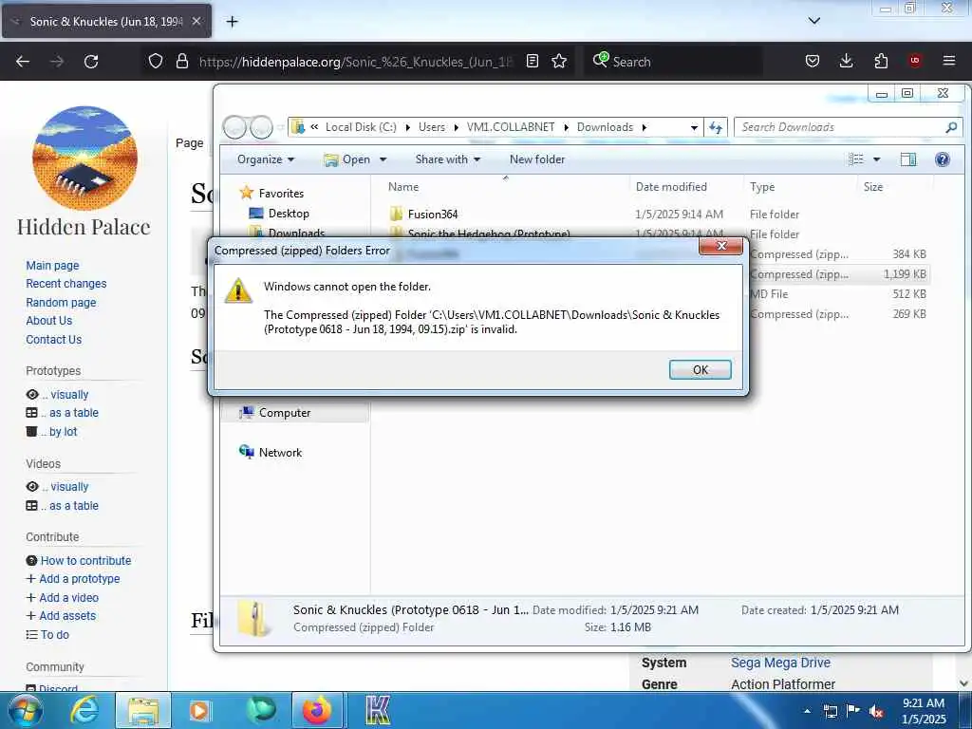The image size is (972, 729).
Task: Open About Us link
Action: point(49,321)
